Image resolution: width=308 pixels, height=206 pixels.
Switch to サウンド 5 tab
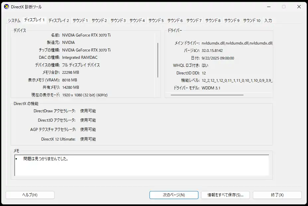[x=156, y=21]
